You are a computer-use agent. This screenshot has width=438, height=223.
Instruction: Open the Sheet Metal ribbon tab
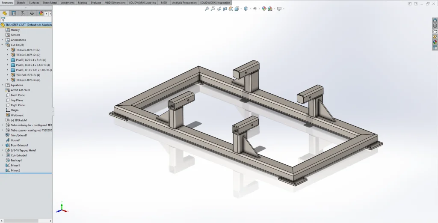coord(50,3)
